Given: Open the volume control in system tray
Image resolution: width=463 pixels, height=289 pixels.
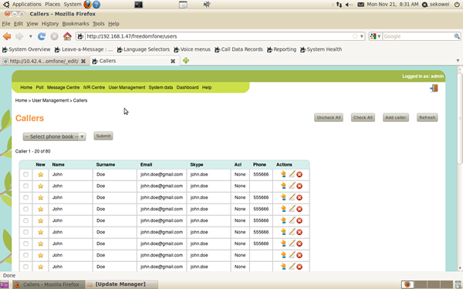Looking at the screenshot, I should point(349,5).
